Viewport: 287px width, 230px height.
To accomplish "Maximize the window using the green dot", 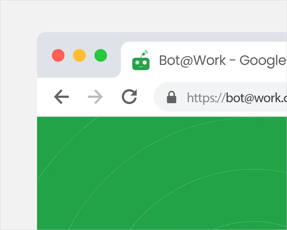I will [101, 55].
